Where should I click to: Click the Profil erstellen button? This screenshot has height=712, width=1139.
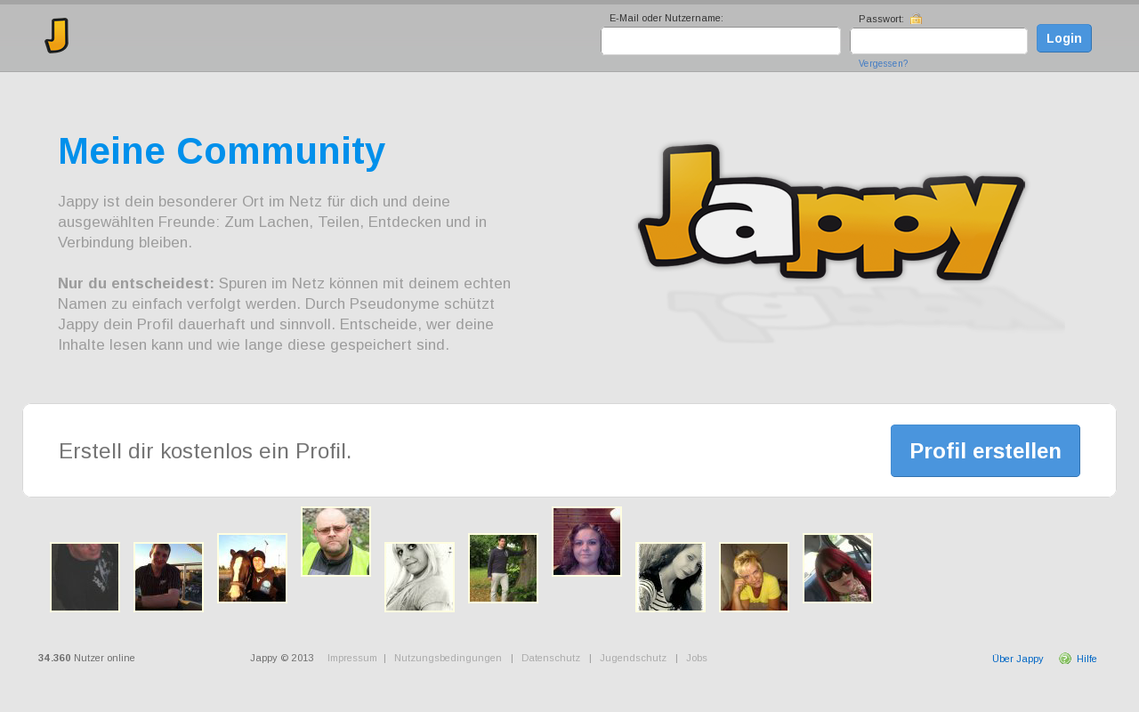pyautogui.click(x=985, y=450)
